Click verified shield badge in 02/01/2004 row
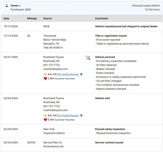Screen dimensions: 163x152 click(81, 74)
